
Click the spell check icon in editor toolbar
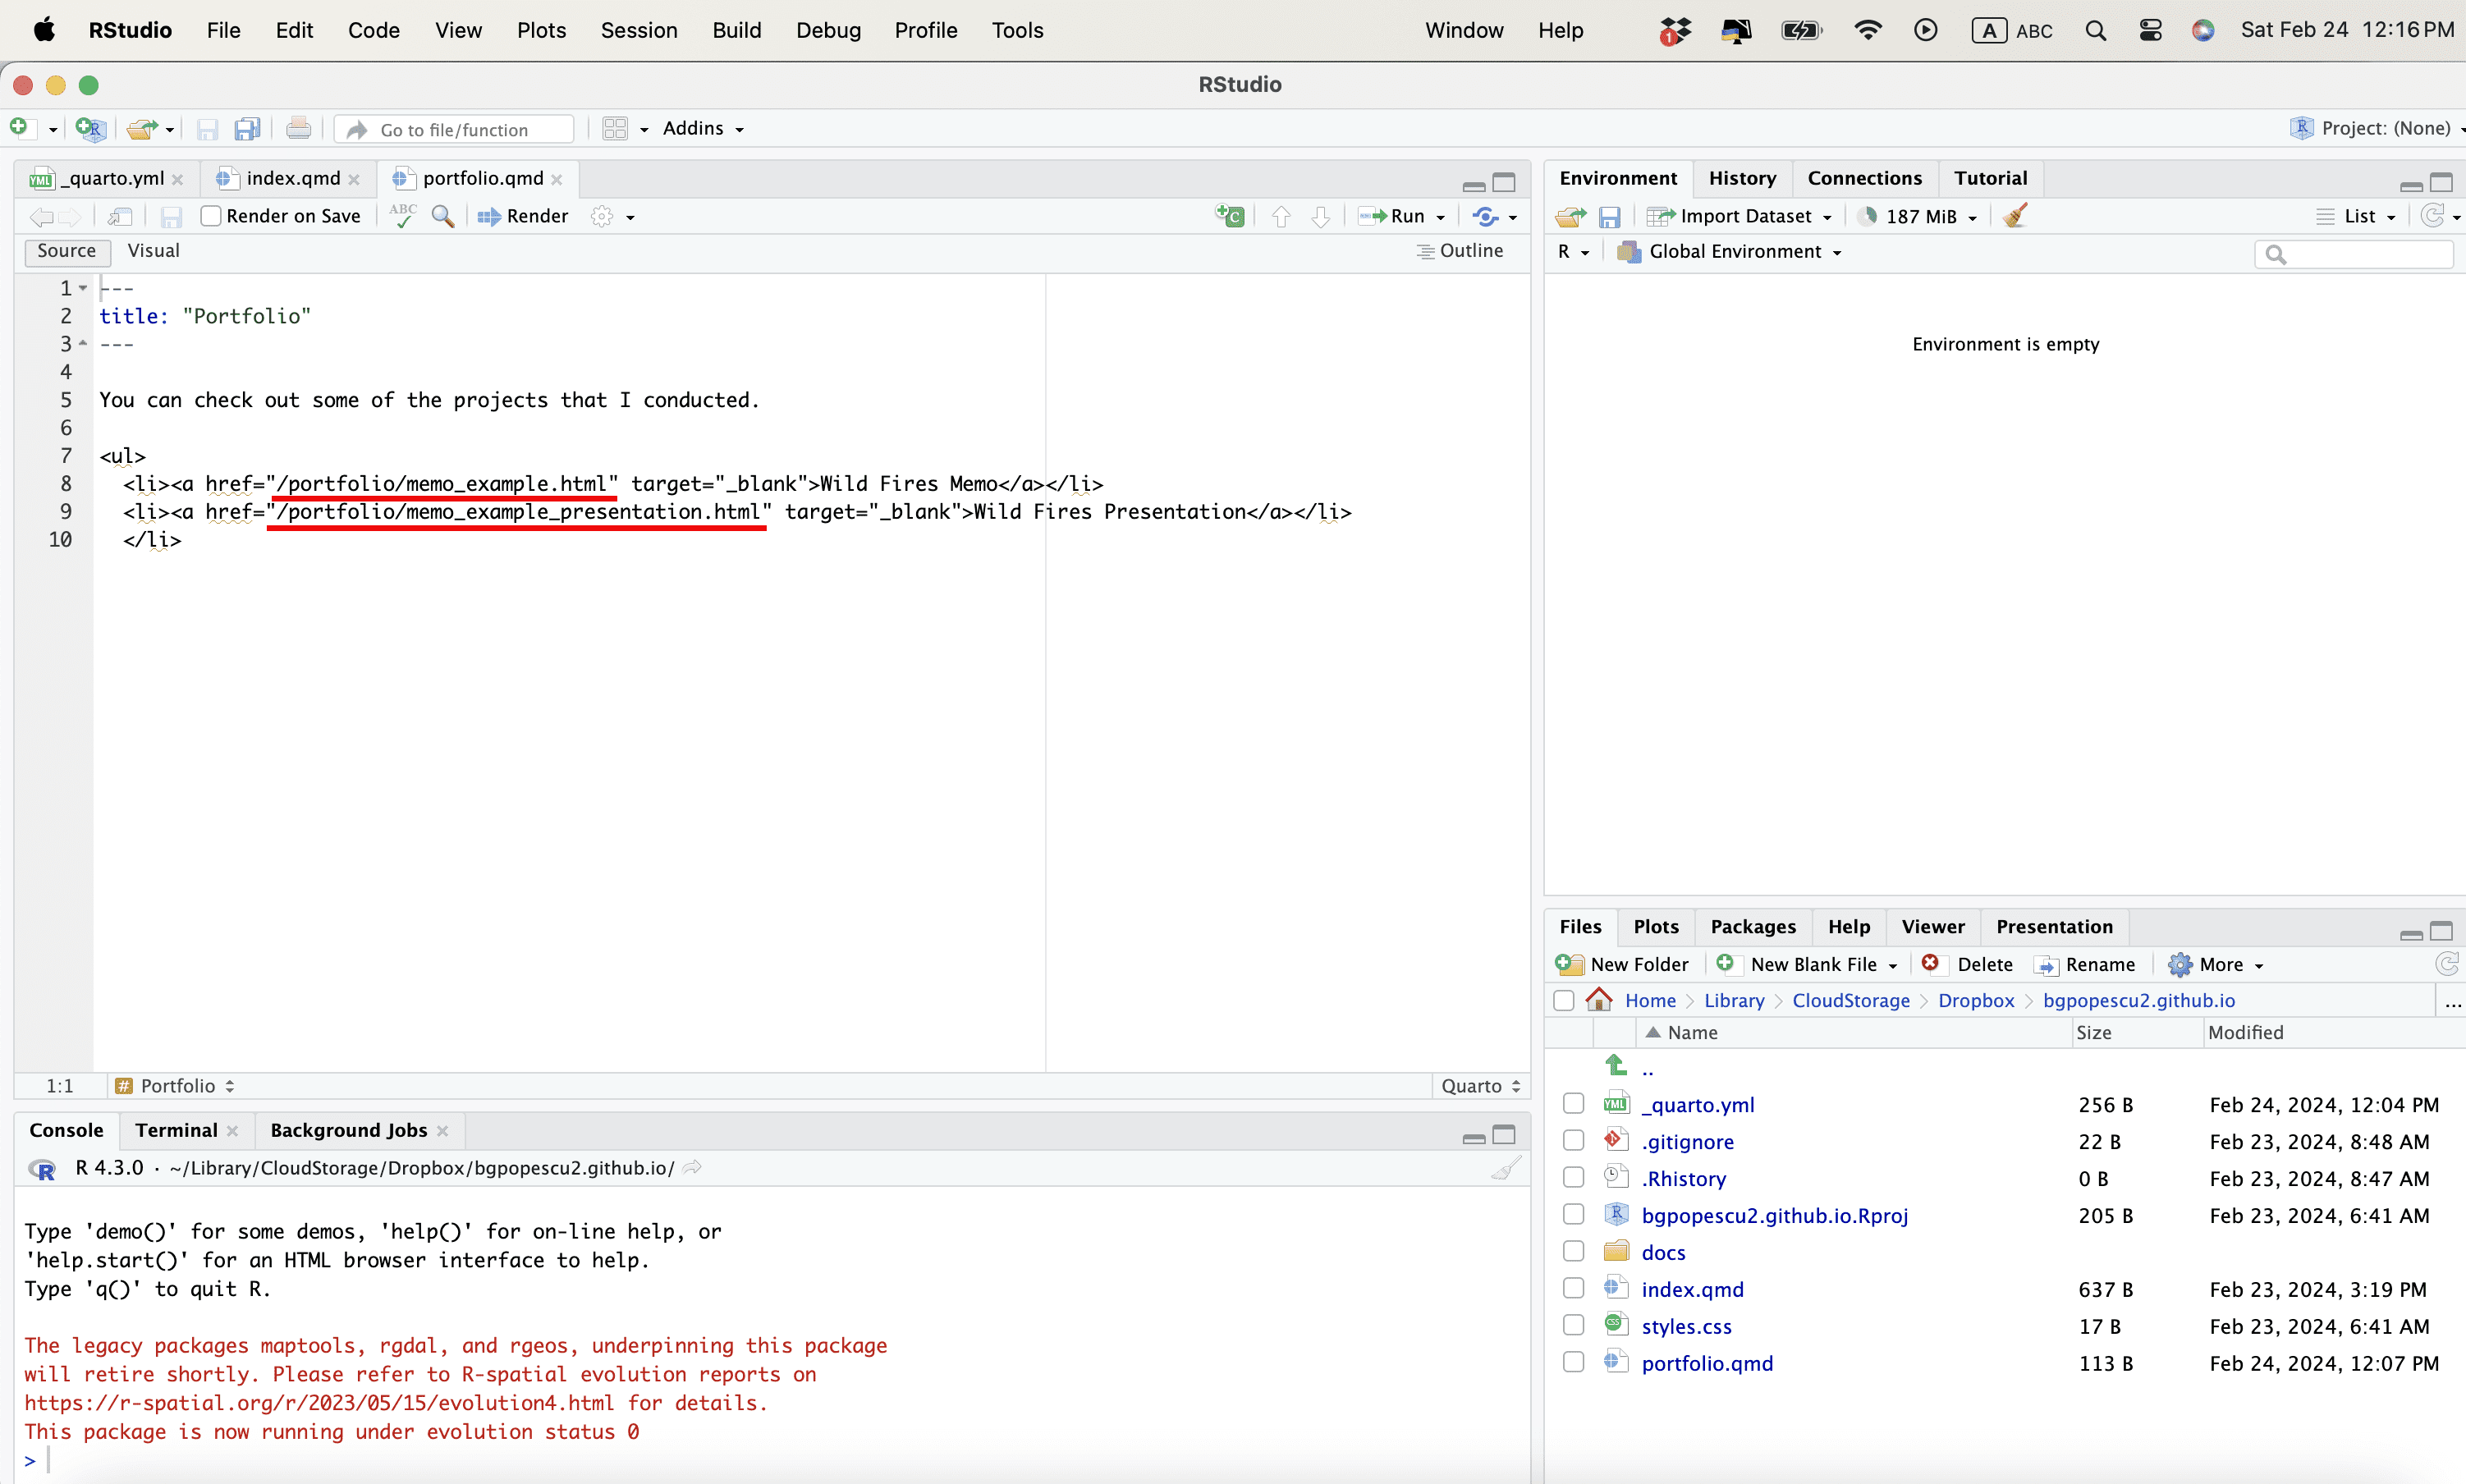click(x=403, y=216)
